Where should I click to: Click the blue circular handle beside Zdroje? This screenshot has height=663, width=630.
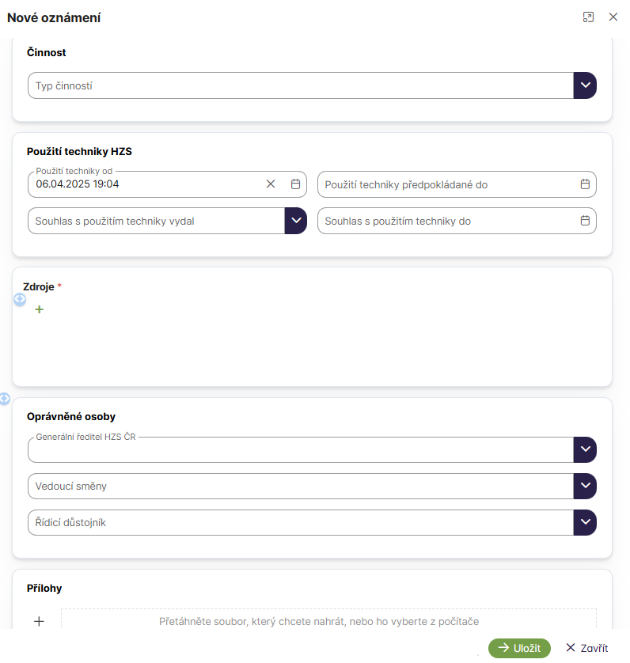click(21, 299)
